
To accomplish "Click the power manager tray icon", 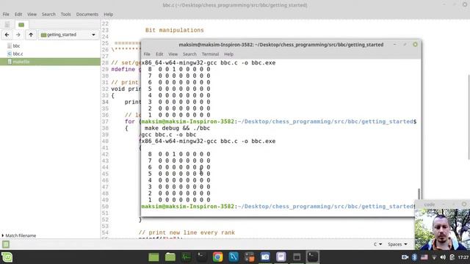I will 452,257.
